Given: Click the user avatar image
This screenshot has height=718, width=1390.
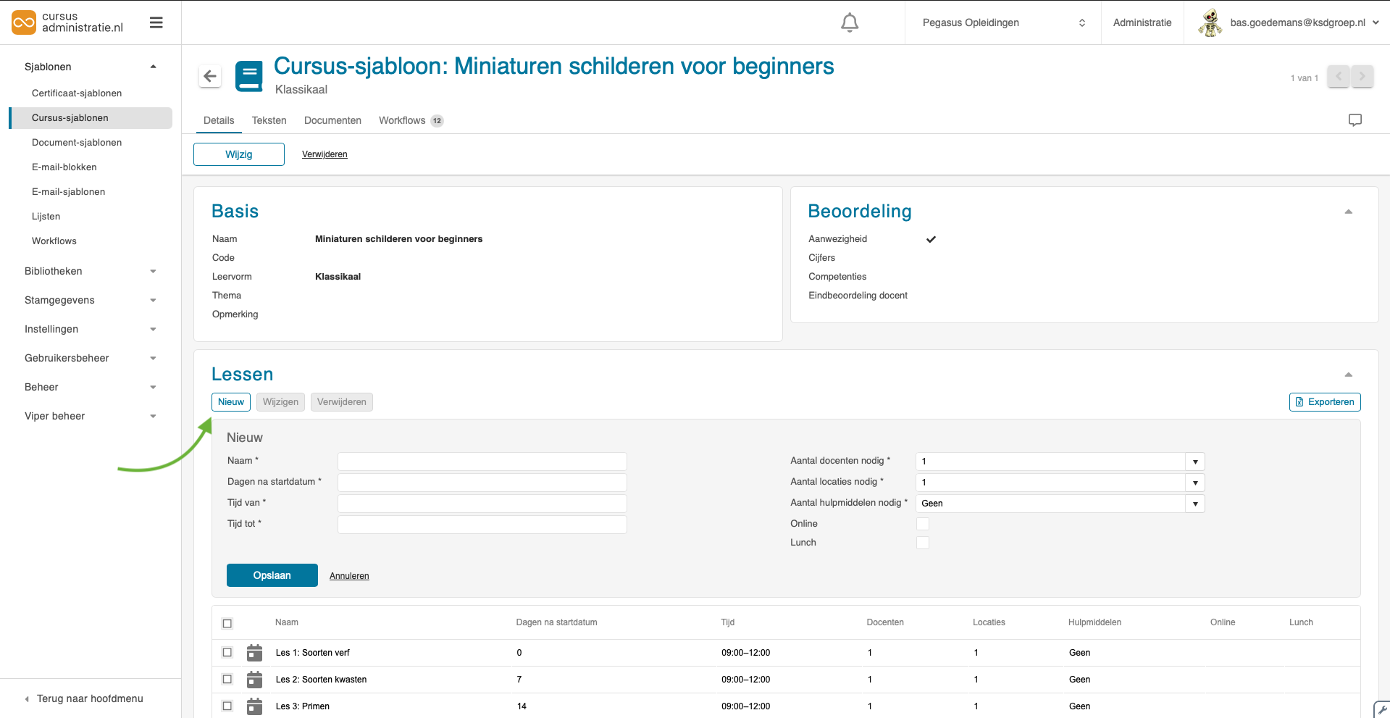Looking at the screenshot, I should click(1210, 22).
